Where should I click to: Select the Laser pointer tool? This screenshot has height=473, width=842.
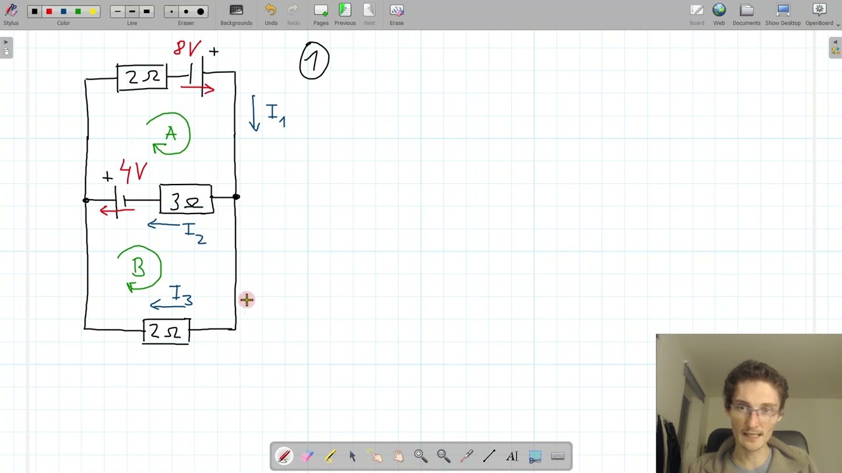[466, 456]
